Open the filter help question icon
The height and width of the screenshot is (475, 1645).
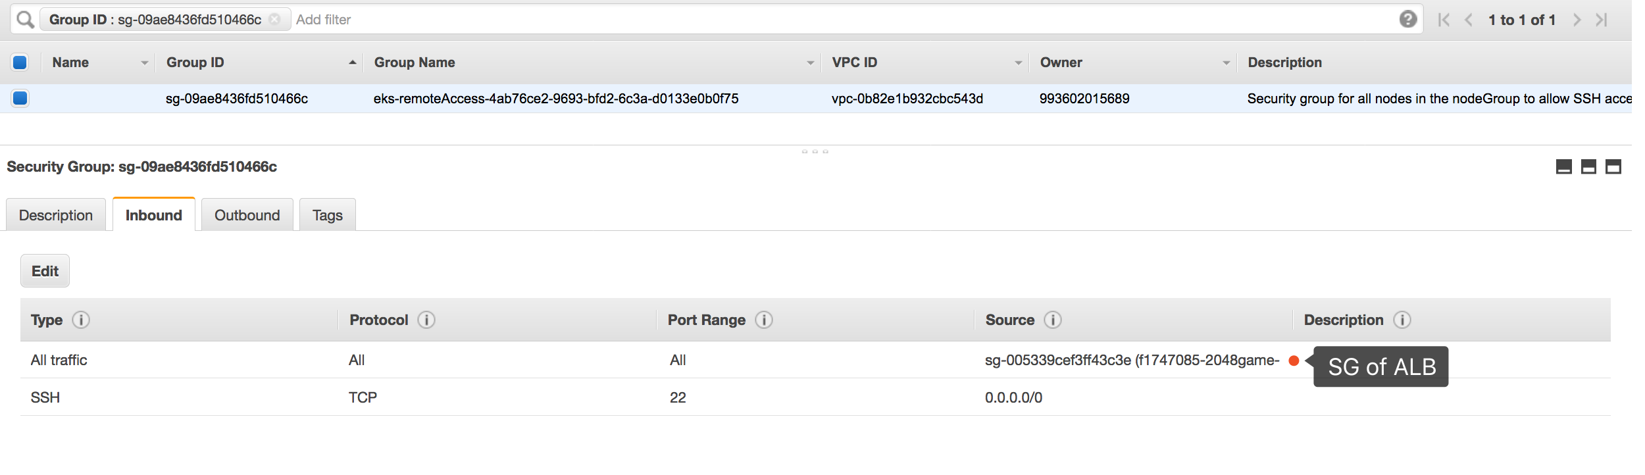click(x=1408, y=20)
